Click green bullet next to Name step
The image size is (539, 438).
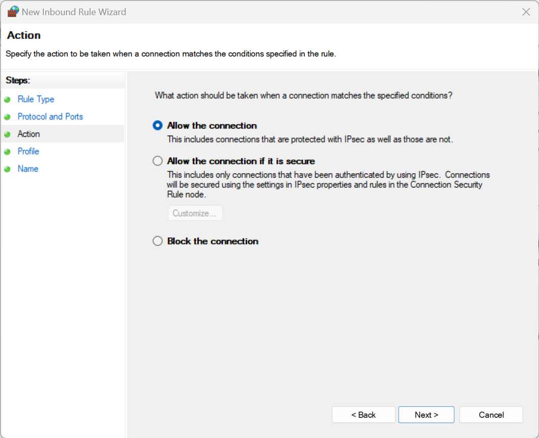7,169
